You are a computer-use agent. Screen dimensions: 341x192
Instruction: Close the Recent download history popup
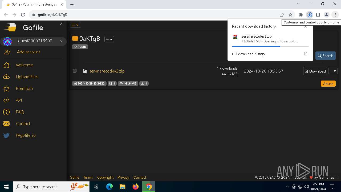tap(306, 26)
